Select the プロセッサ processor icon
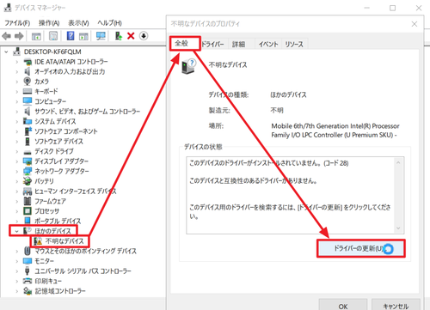Viewport: 430px width, 310px height. click(28, 211)
